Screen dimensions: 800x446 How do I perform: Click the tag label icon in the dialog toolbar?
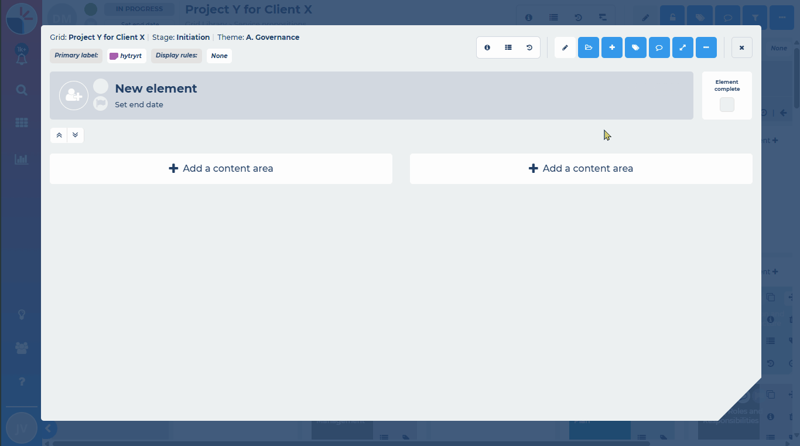[x=635, y=47]
